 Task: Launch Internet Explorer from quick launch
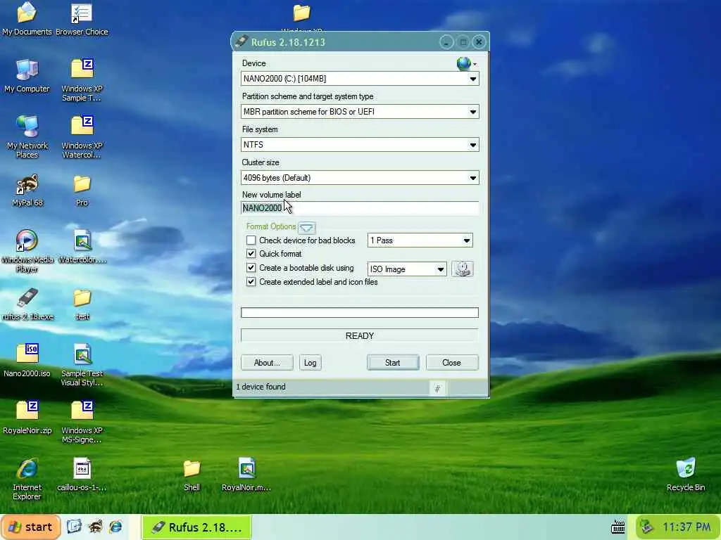point(115,526)
